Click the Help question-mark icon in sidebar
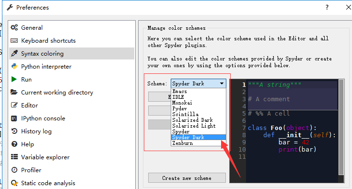This screenshot has width=352, height=189. [14, 144]
